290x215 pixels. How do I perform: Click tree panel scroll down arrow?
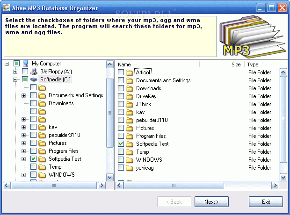click(110, 178)
